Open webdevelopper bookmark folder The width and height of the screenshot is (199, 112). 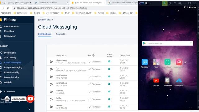50,13
